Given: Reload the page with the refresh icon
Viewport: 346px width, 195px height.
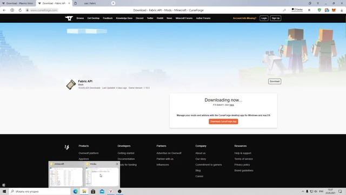Looking at the screenshot, I should (20, 10).
